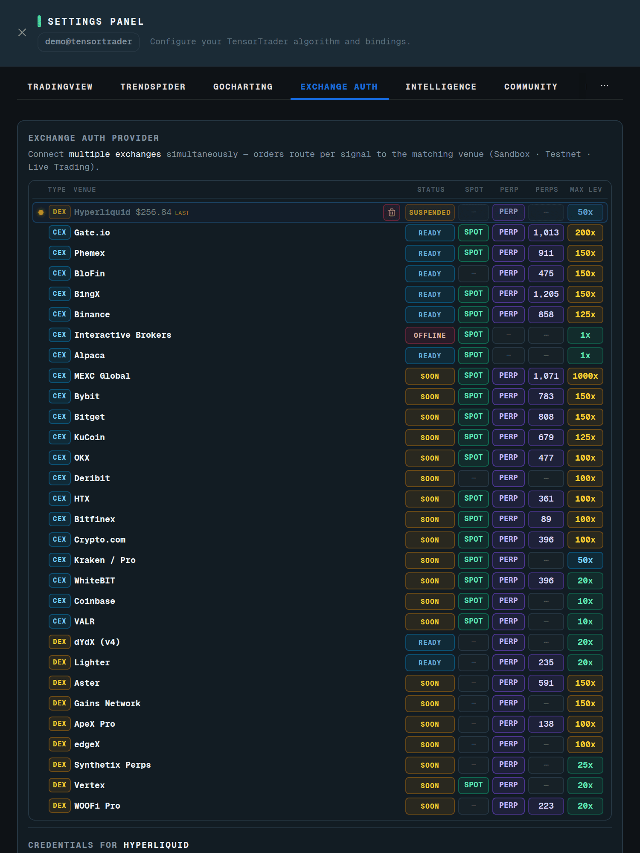Viewport: 640px width, 853px height.
Task: Open the GoCharting tab
Action: [x=243, y=87]
